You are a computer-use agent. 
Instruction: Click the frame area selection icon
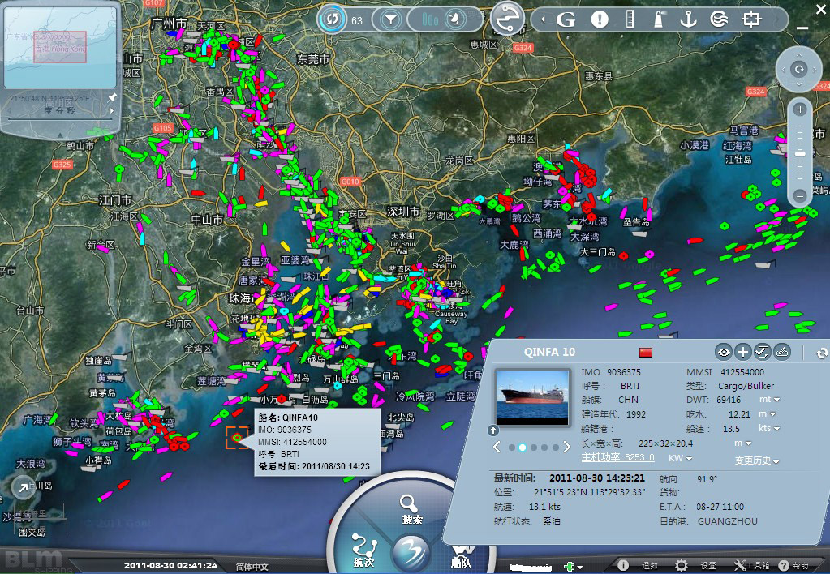751,19
